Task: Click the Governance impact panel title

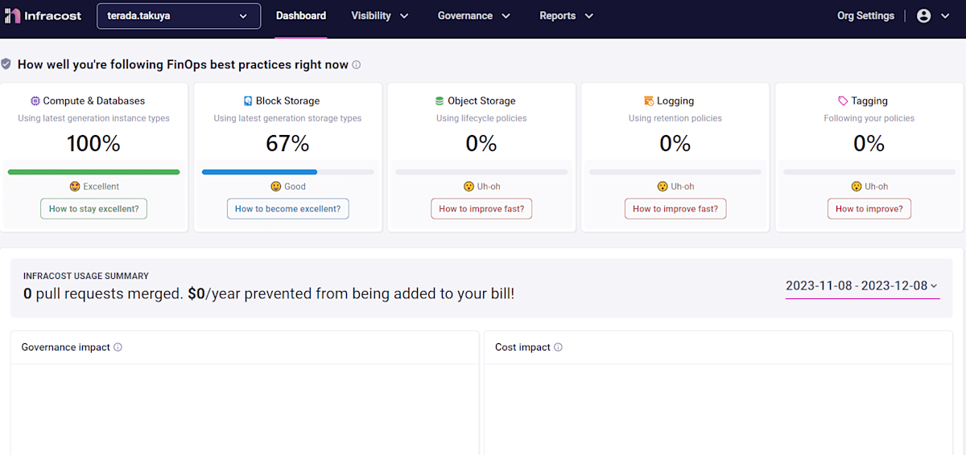Action: coord(66,347)
